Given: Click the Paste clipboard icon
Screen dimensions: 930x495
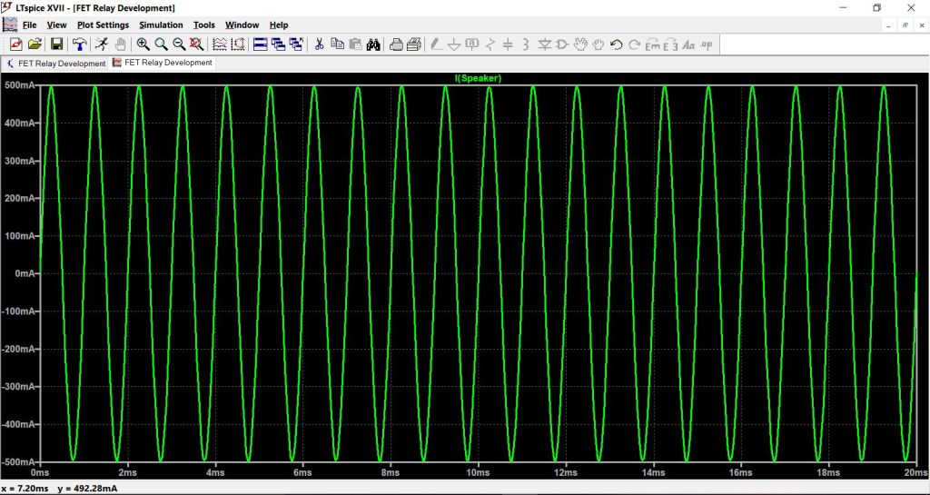Looking at the screenshot, I should tap(355, 45).
